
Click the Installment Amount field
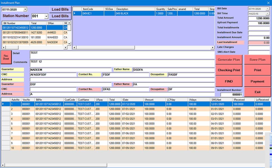259,38
